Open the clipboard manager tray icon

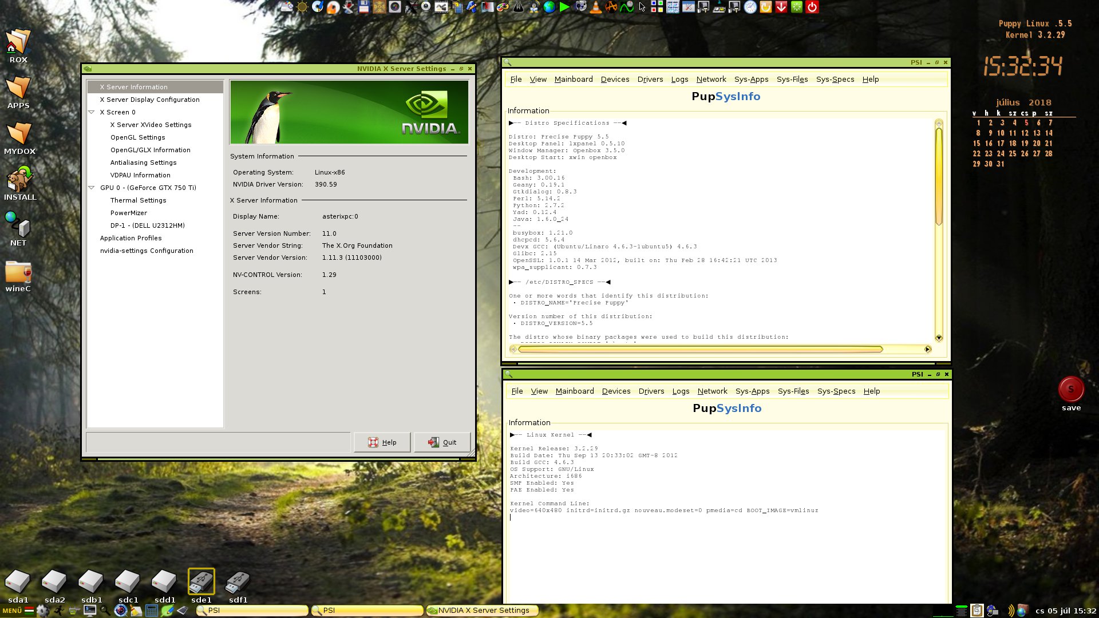[x=977, y=611]
